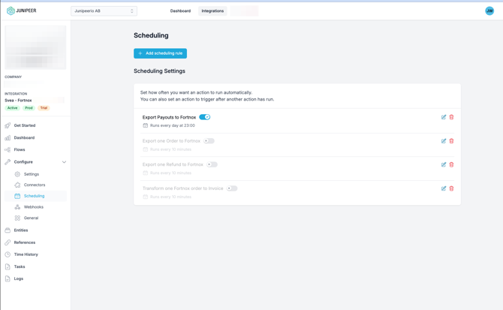Enable Export one Order to Fortnox
This screenshot has width=503, height=310.
point(209,141)
